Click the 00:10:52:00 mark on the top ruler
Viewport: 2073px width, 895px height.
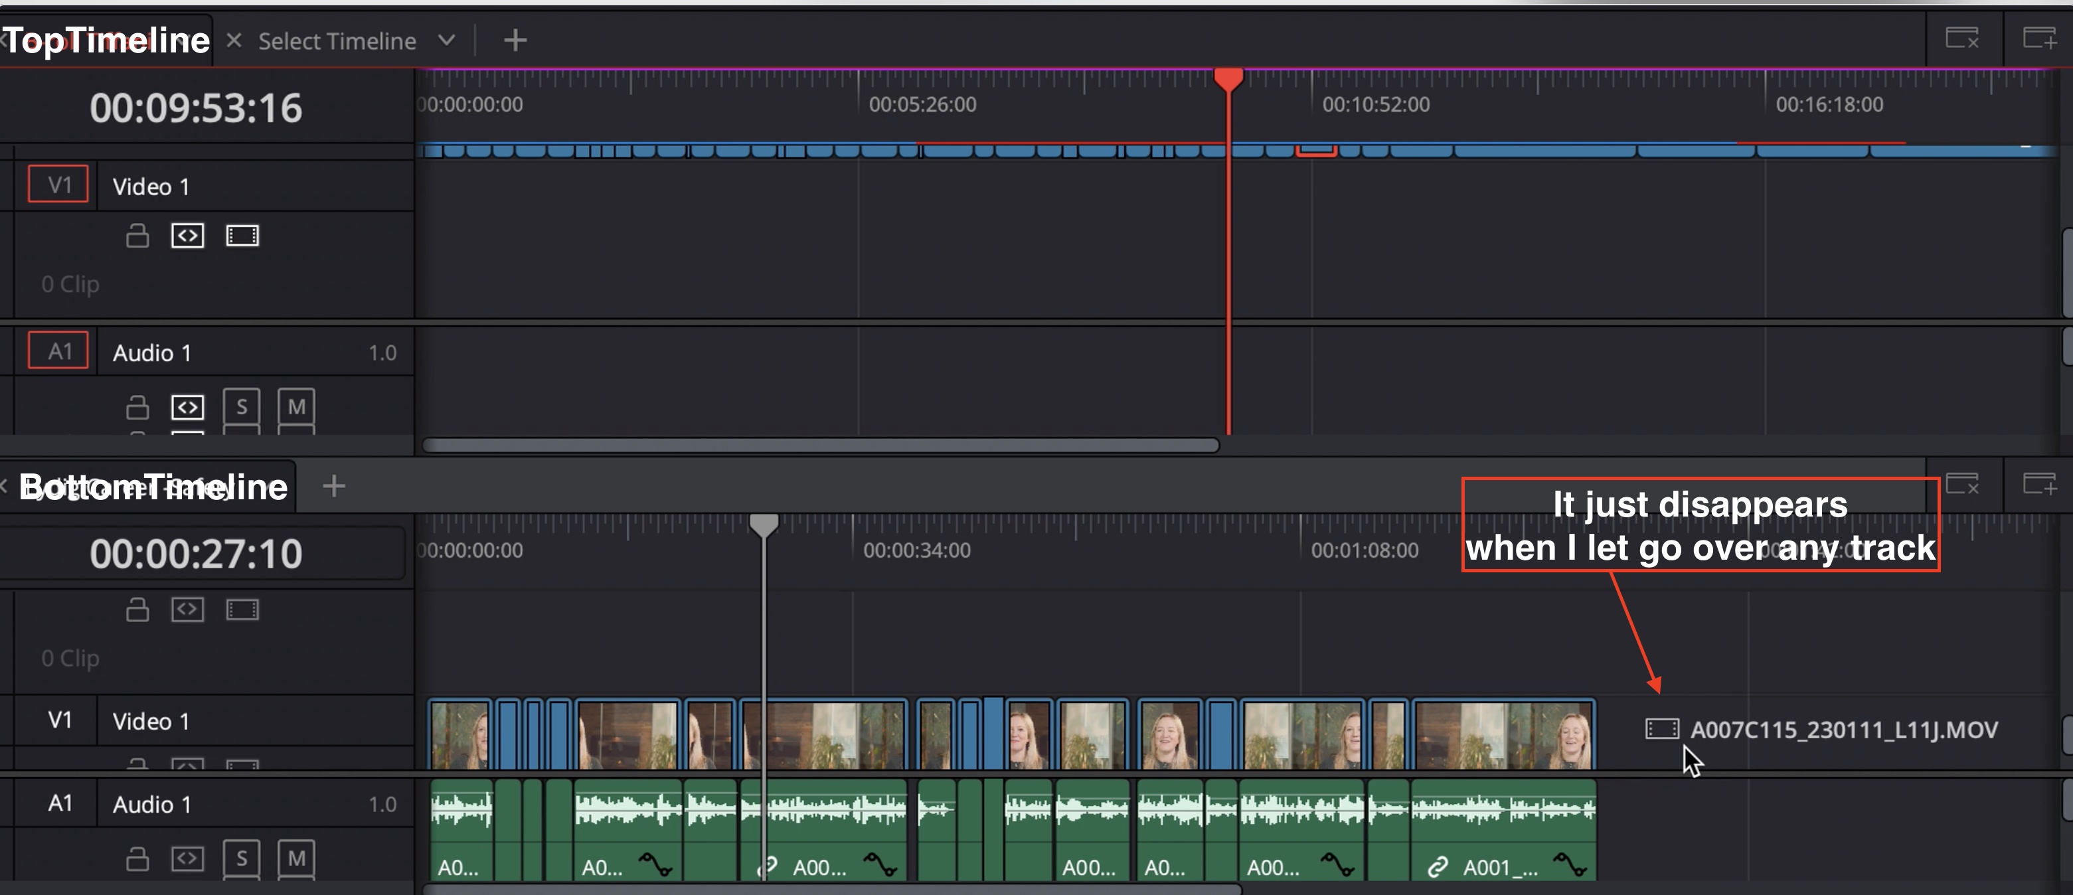1376,105
